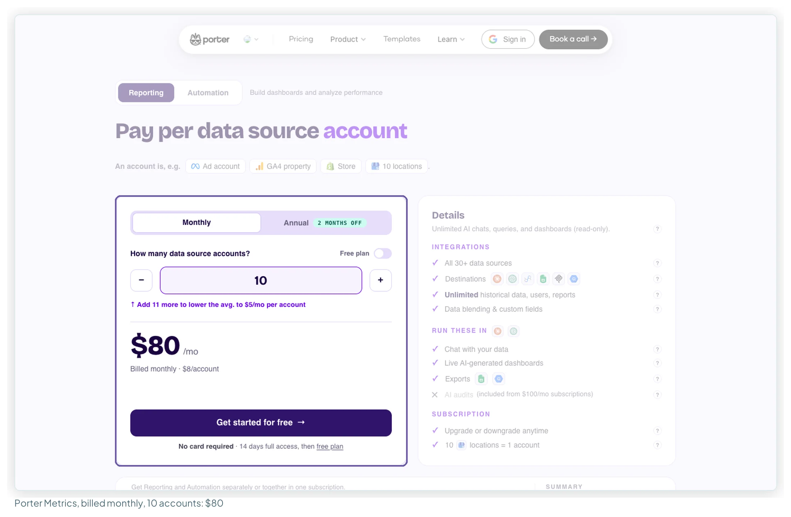Toggle the Free plan switch
This screenshot has height=517, width=791.
pyautogui.click(x=383, y=253)
